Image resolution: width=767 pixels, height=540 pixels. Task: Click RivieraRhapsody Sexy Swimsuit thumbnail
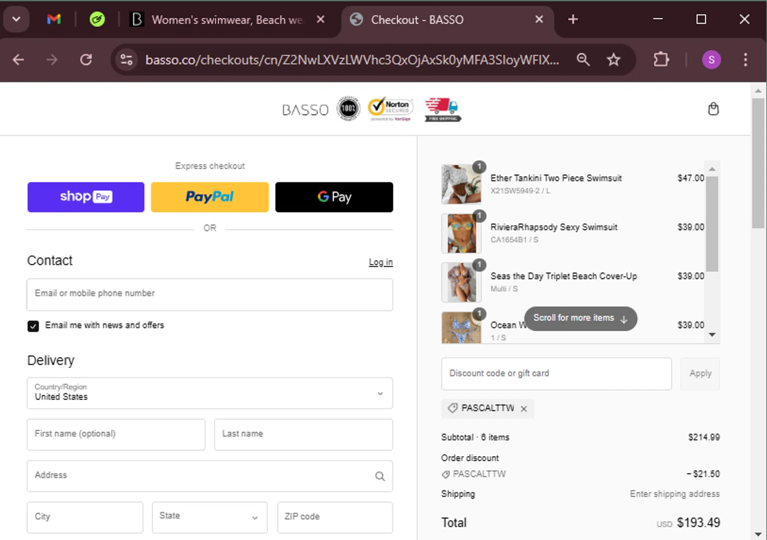coord(461,233)
